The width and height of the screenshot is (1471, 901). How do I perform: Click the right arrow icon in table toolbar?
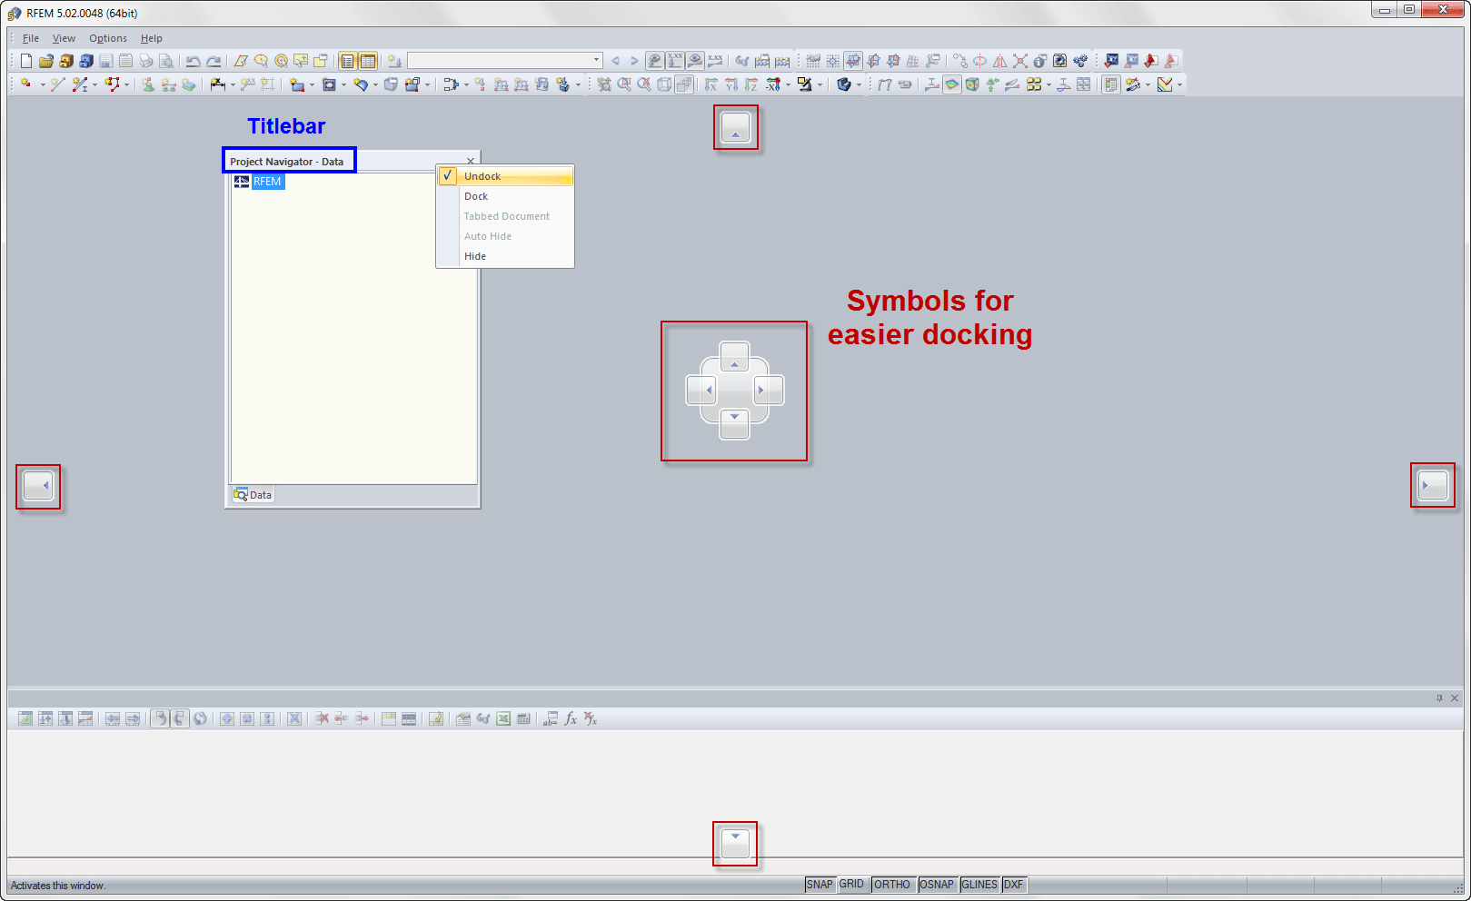pyautogui.click(x=133, y=718)
